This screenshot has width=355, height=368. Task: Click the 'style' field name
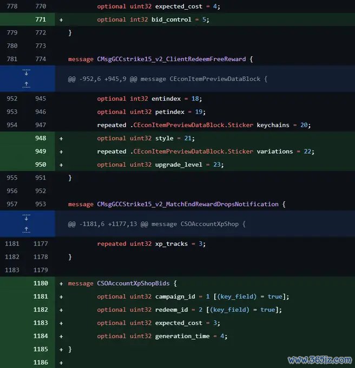pyautogui.click(x=165, y=138)
